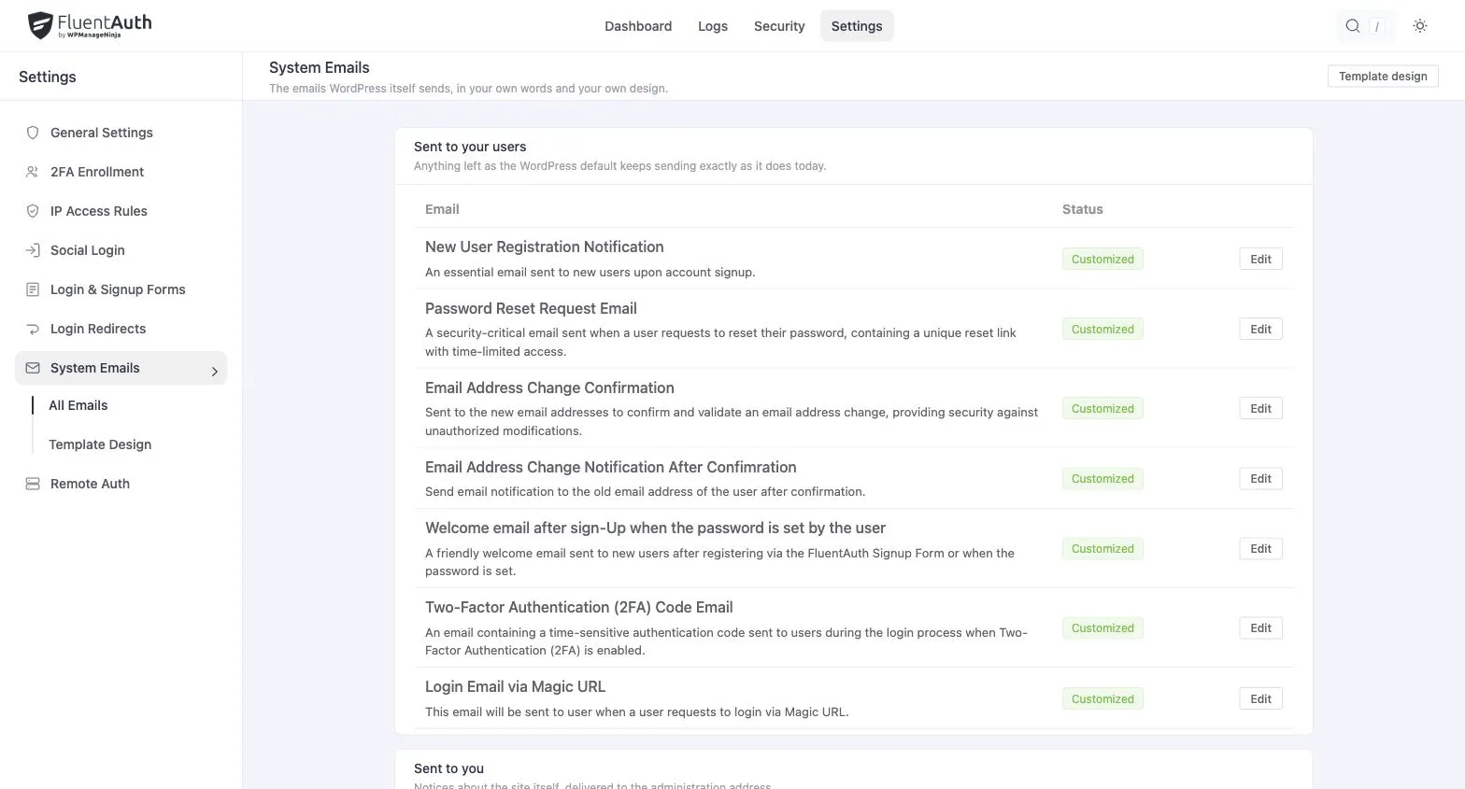This screenshot has height=789, width=1465.
Task: Edit Email Address Change Confirmation email
Action: (x=1260, y=408)
